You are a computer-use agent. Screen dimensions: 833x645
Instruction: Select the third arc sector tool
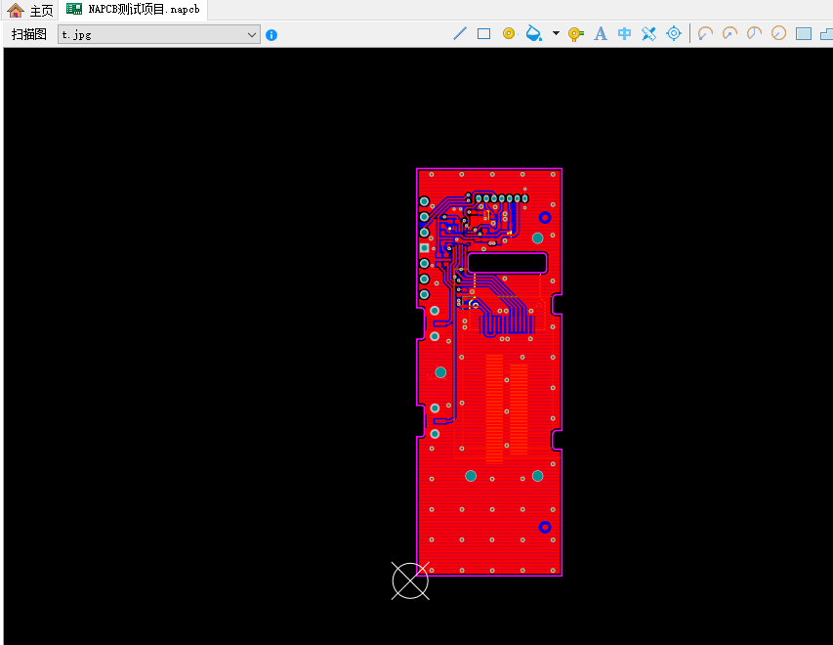[x=754, y=34]
